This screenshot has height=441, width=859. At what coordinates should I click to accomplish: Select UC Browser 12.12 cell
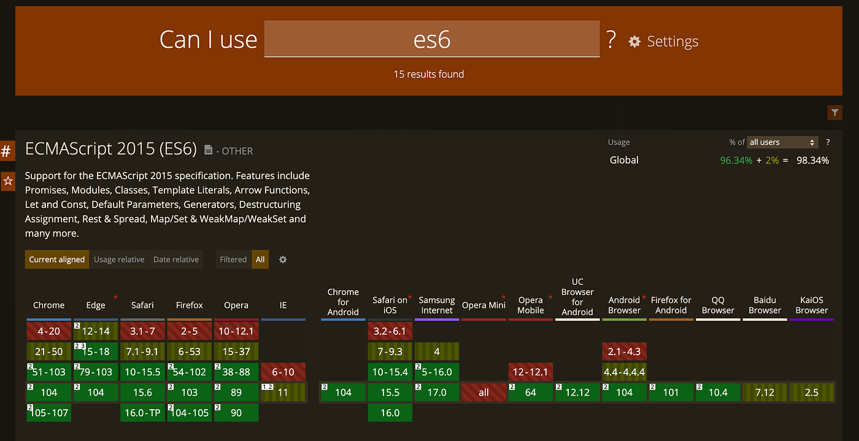[577, 393]
